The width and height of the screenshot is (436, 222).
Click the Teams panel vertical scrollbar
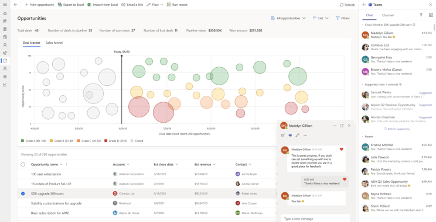pos(434,27)
